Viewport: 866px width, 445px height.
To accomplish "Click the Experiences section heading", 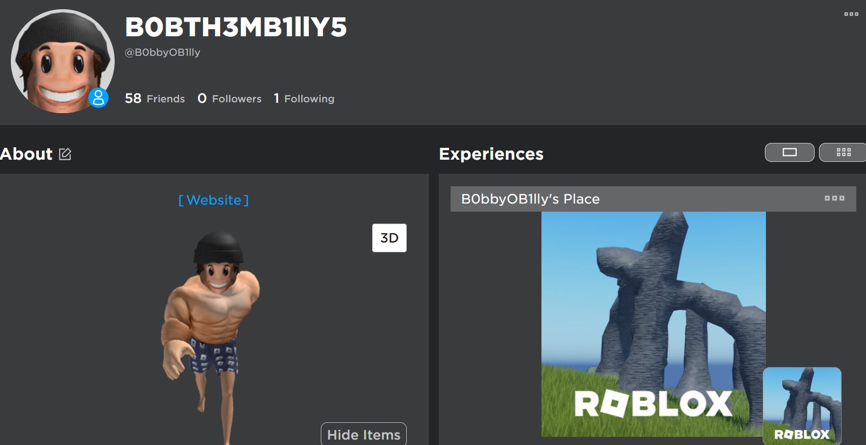I will pos(491,154).
